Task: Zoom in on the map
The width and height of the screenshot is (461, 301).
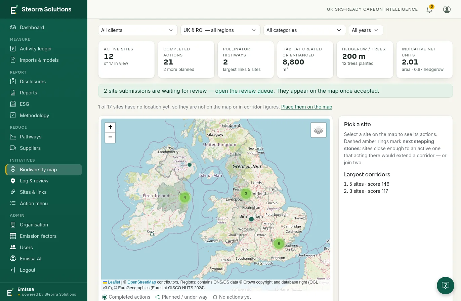Action: (x=110, y=127)
